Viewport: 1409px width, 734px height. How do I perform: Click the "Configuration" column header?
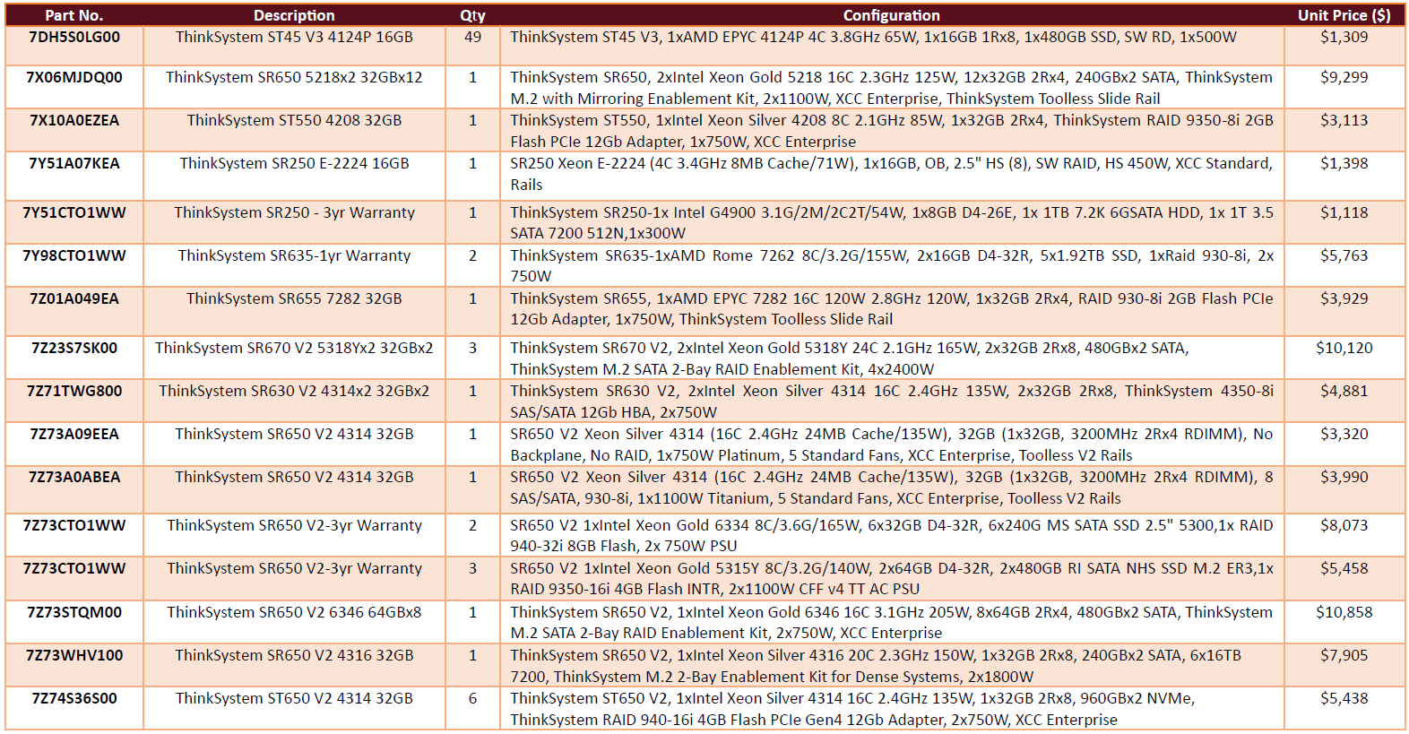coord(892,15)
